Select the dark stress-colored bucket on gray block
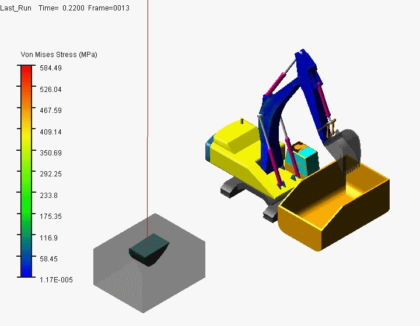 [149, 250]
